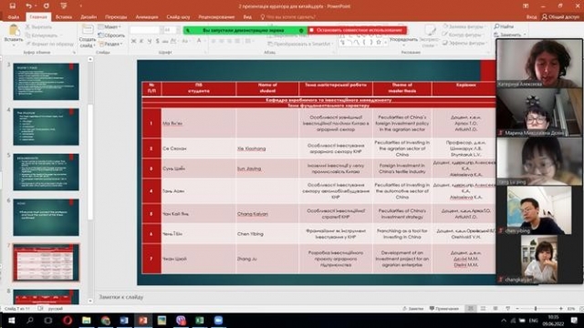This screenshot has width=584, height=328.
Task: Open the Replace (Заменить) dropdown arrow
Action: coord(525,35)
